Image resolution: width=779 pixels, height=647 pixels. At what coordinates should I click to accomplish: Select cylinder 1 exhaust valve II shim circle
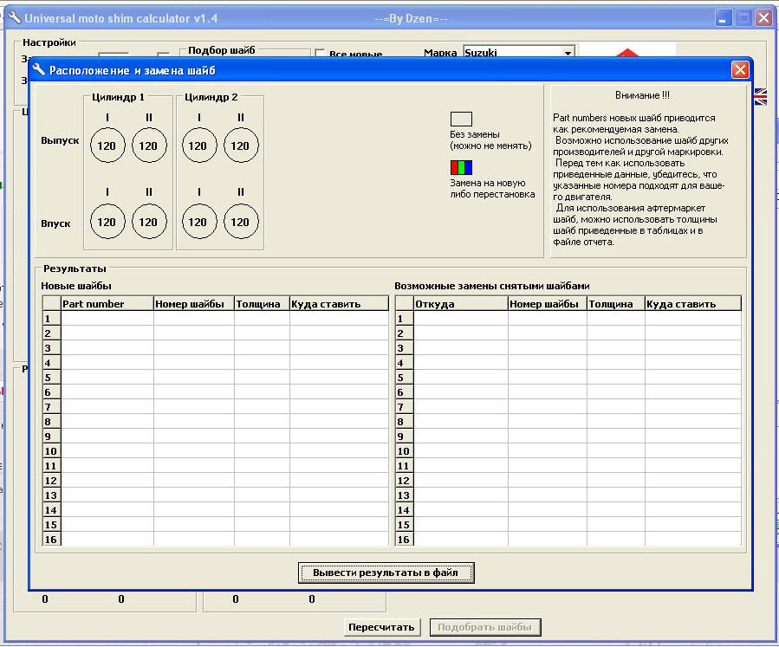pos(149,146)
